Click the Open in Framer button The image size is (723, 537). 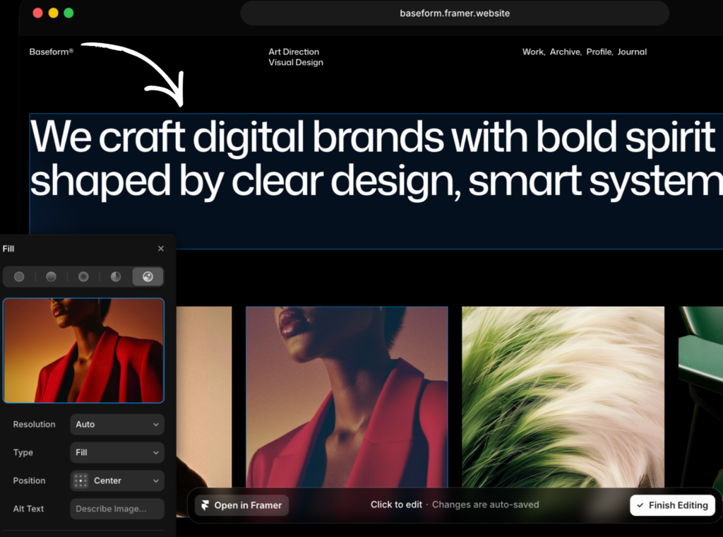point(241,505)
